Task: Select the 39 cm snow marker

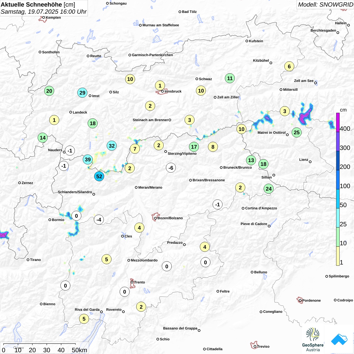Action: (88, 160)
